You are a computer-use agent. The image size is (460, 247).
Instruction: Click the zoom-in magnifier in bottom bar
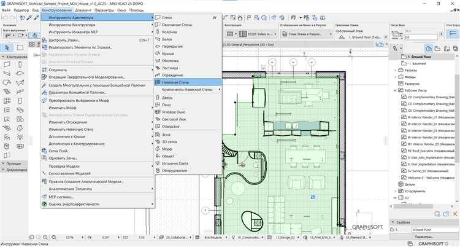[45, 237]
